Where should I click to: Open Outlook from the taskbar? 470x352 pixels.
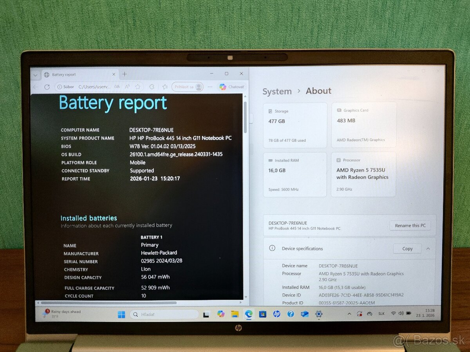pyautogui.click(x=304, y=314)
